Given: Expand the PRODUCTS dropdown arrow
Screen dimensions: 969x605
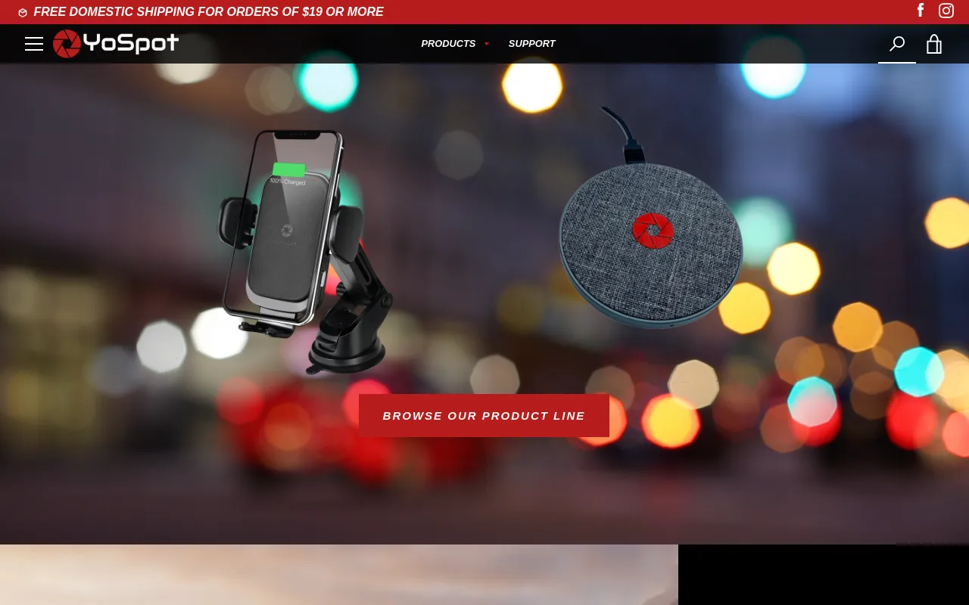Looking at the screenshot, I should (x=486, y=44).
